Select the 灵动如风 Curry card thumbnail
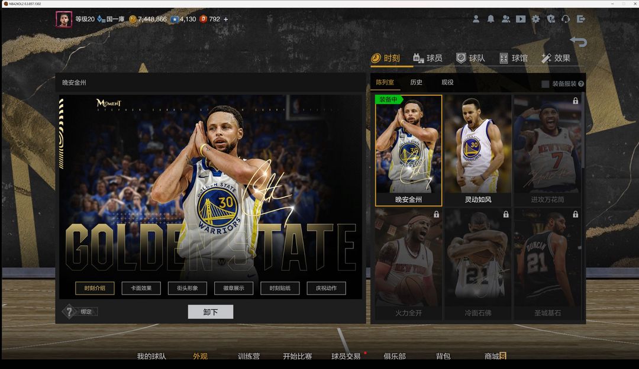Image resolution: width=639 pixels, height=369 pixels. [x=477, y=150]
